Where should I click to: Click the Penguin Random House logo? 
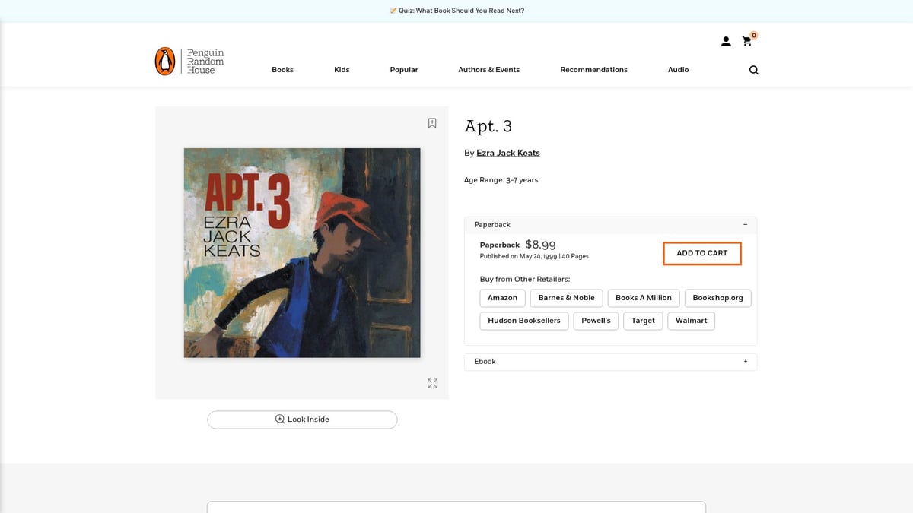pos(189,62)
